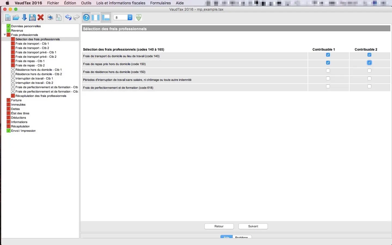Open Interruption de travail - Ctb 2
This screenshot has height=245, width=392.
pyautogui.click(x=34, y=83)
